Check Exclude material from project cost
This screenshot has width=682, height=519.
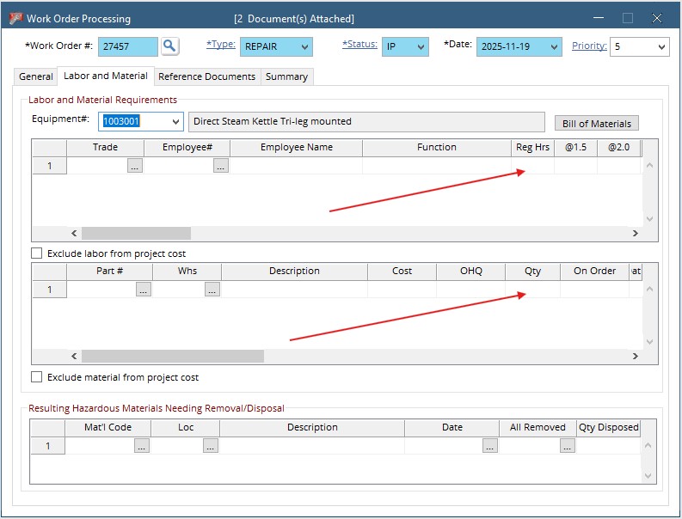tap(37, 377)
